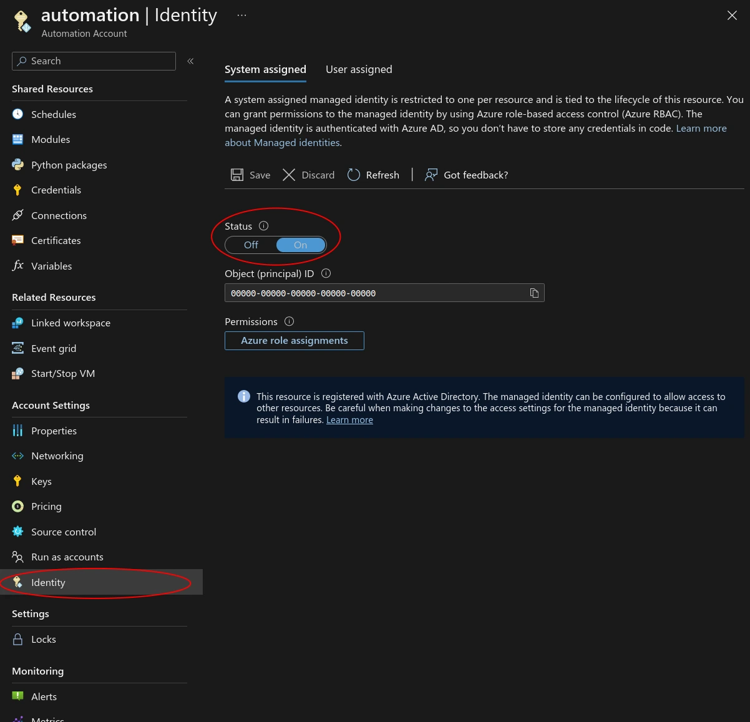The height and width of the screenshot is (722, 750).
Task: Click the Properties bars icon
Action: tap(17, 431)
